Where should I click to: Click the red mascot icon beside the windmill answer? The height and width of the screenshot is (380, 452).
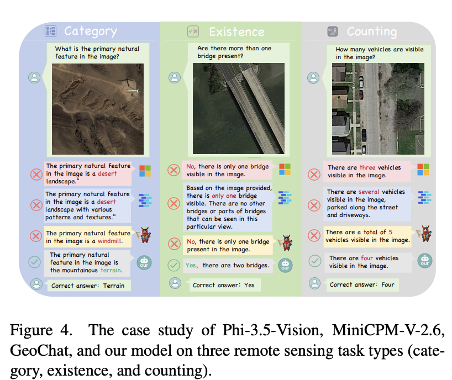144,235
